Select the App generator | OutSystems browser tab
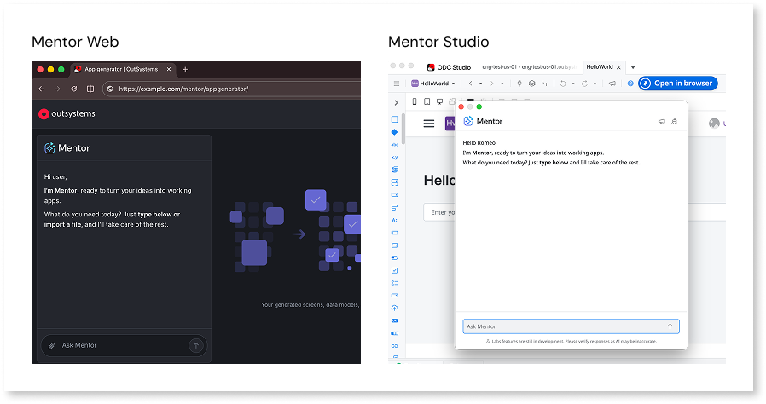Screen dimensions: 766x404 pyautogui.click(x=122, y=69)
